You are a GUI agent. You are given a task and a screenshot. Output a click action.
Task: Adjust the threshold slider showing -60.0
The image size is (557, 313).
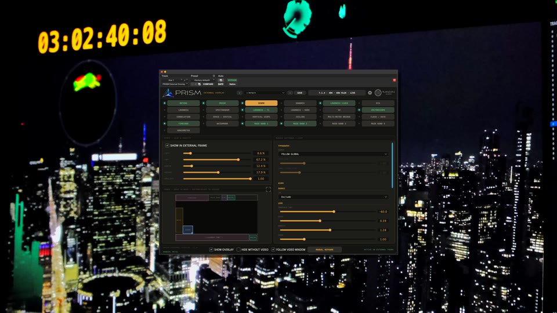(327, 212)
